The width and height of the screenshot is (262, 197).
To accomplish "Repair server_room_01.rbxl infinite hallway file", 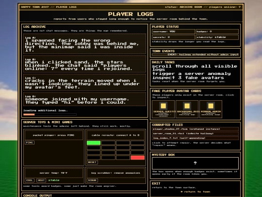I will tap(195, 133).
